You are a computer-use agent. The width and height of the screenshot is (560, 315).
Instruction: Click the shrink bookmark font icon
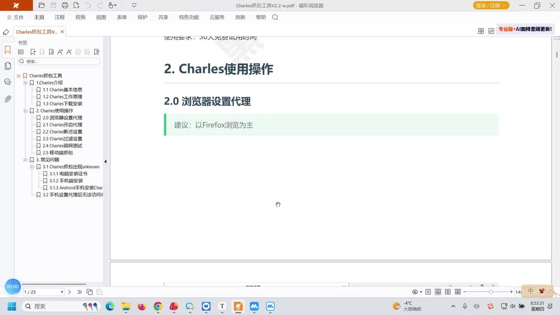tap(69, 52)
